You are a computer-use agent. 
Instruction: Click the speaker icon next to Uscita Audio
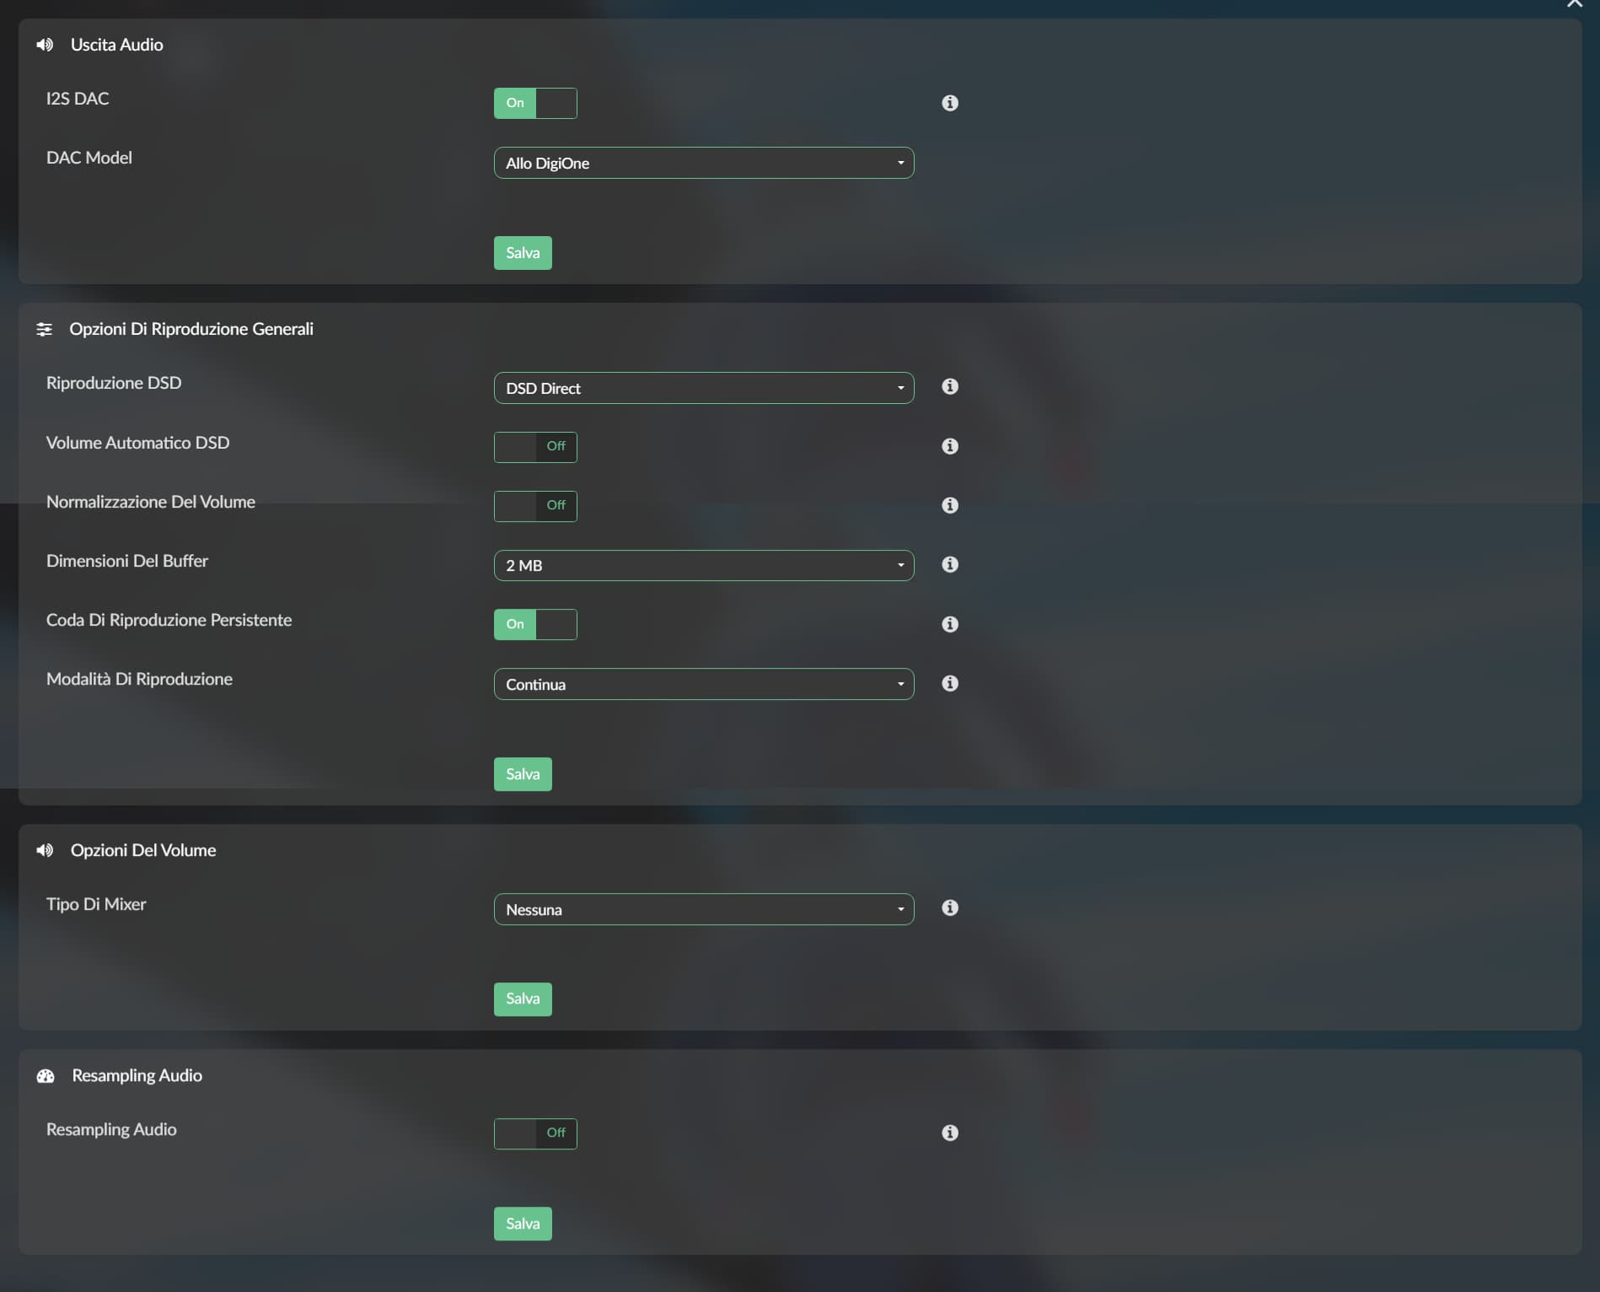pyautogui.click(x=45, y=45)
